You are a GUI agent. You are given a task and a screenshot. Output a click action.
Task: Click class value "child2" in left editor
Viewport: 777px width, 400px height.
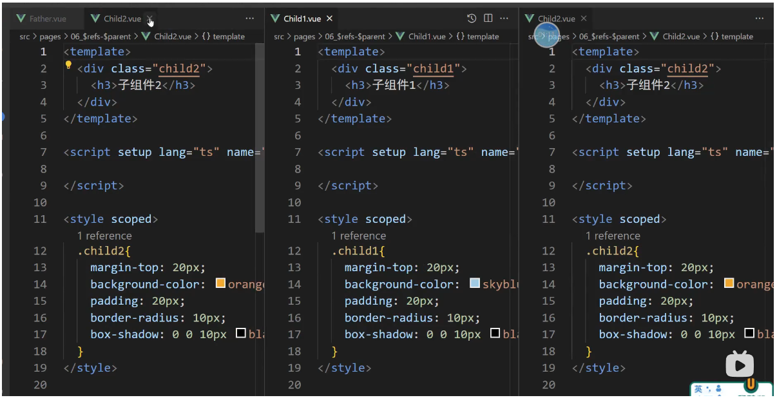coord(179,68)
